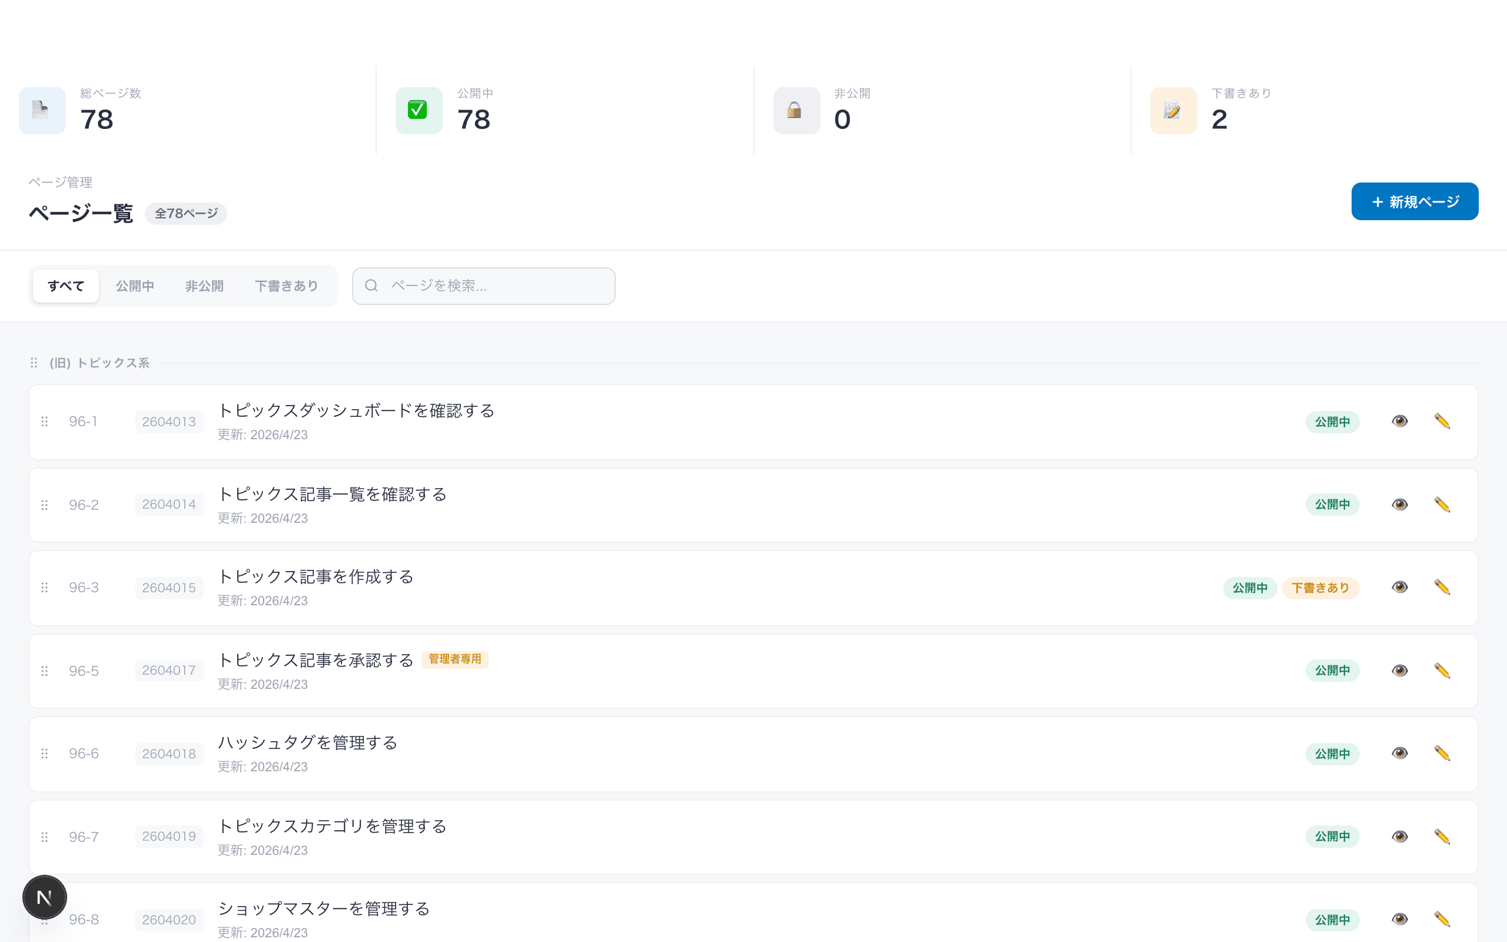
Task: Grab the drag handle of row 96-5
Action: click(x=45, y=671)
